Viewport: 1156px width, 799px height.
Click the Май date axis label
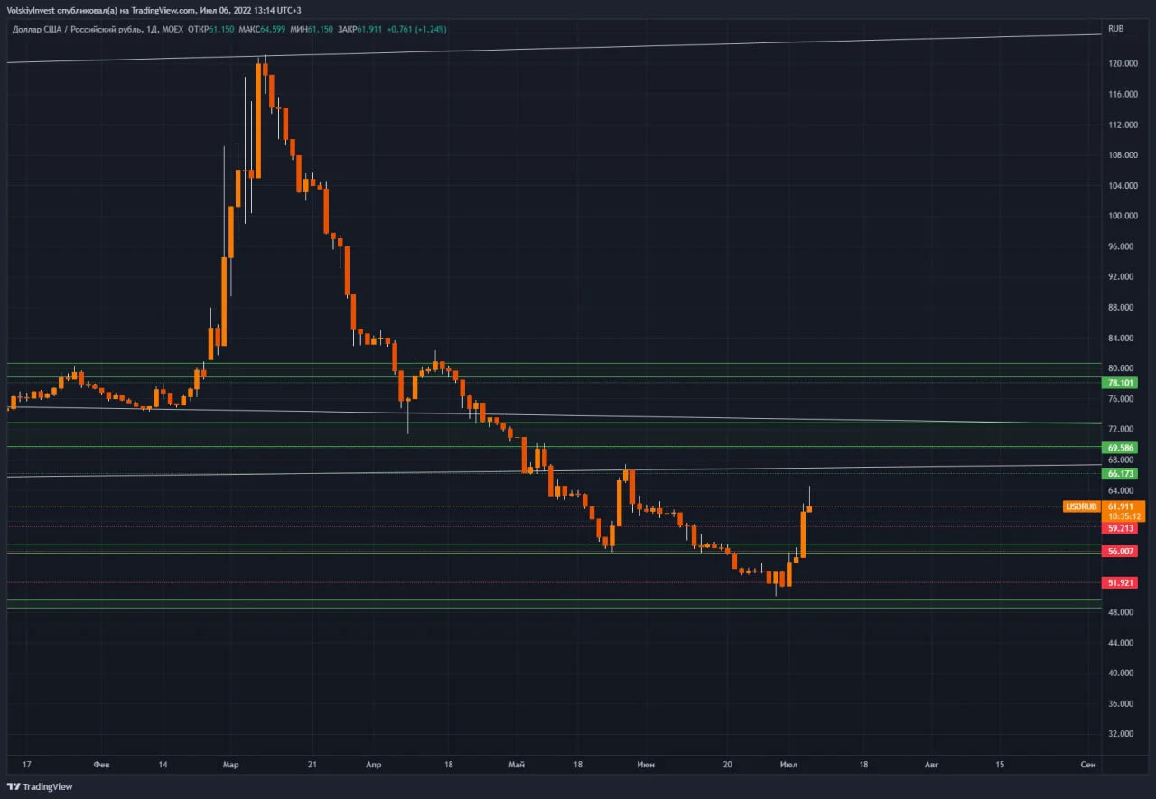point(515,764)
